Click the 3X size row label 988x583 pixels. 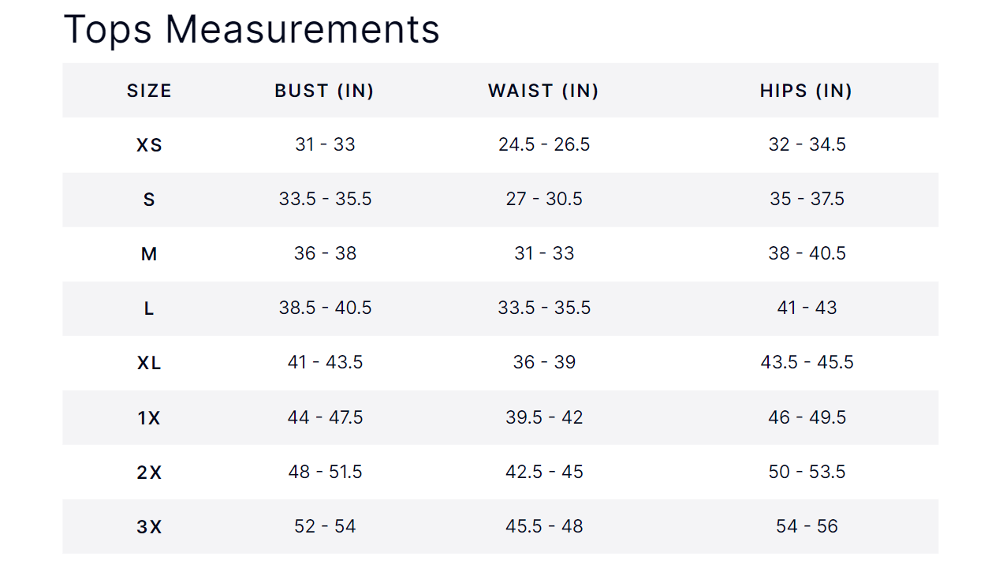pos(149,526)
